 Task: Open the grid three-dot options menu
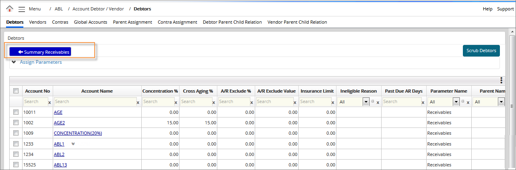(x=501, y=80)
